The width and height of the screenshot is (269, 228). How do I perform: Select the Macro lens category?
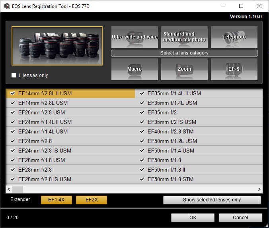pyautogui.click(x=134, y=69)
